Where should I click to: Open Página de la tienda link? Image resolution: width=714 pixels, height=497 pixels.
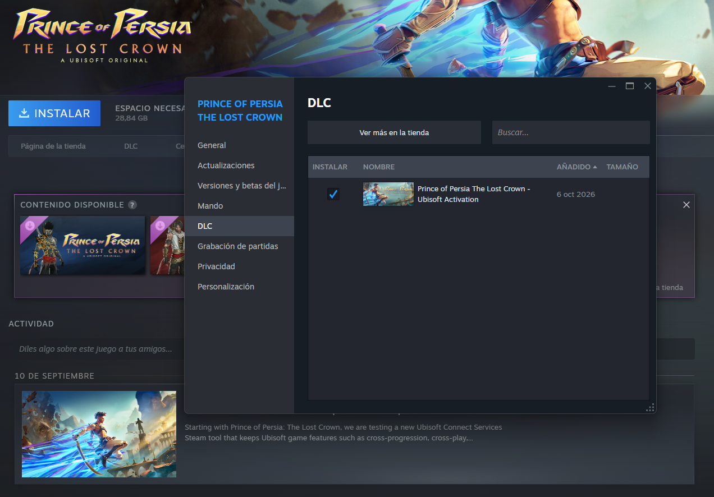pos(53,146)
